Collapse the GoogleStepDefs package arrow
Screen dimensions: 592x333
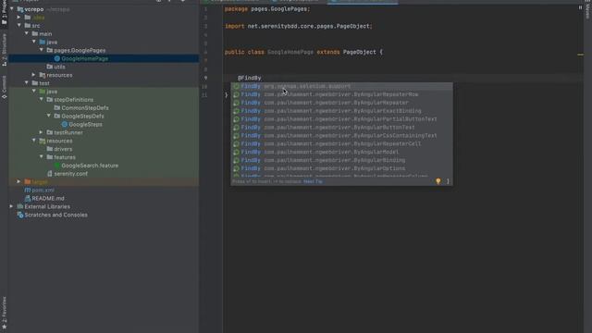pyautogui.click(x=49, y=116)
